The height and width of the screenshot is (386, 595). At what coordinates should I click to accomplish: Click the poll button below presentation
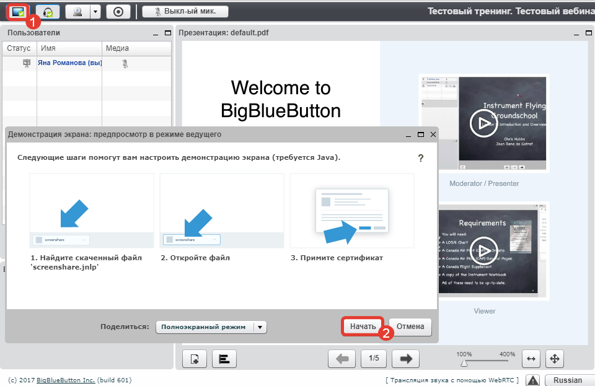click(224, 359)
